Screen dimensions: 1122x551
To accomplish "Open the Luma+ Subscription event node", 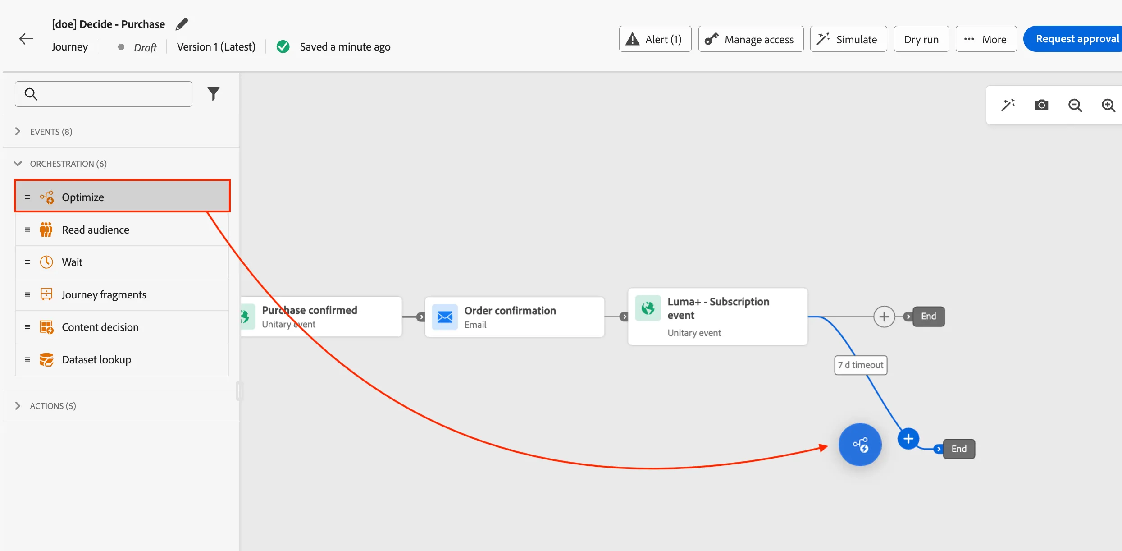I will click(718, 317).
